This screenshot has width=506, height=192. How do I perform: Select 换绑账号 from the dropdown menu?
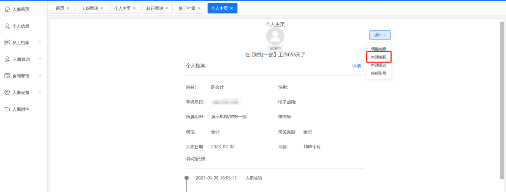click(379, 73)
